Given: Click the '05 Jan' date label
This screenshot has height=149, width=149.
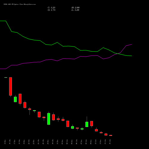Looking at the screenshot, I should point(72,142).
